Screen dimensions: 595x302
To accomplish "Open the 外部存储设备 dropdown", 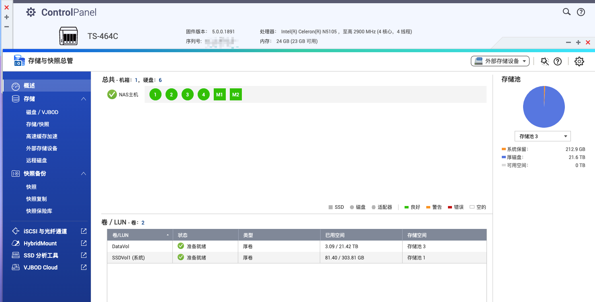I will (x=500, y=61).
